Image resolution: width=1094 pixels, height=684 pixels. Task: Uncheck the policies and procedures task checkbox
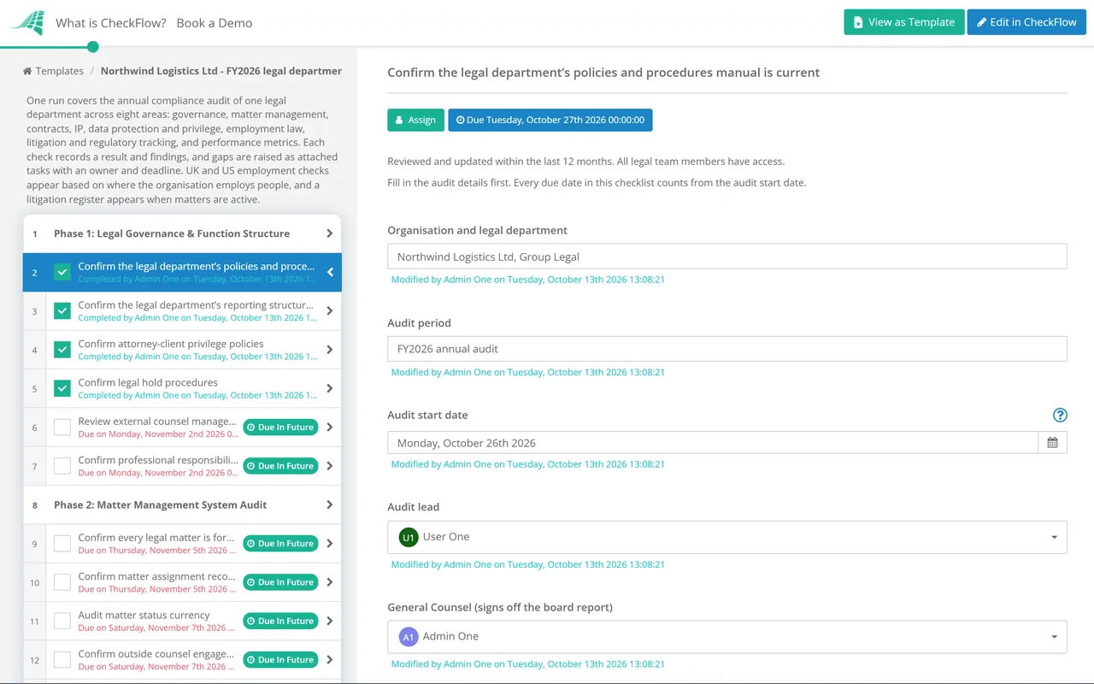click(62, 273)
